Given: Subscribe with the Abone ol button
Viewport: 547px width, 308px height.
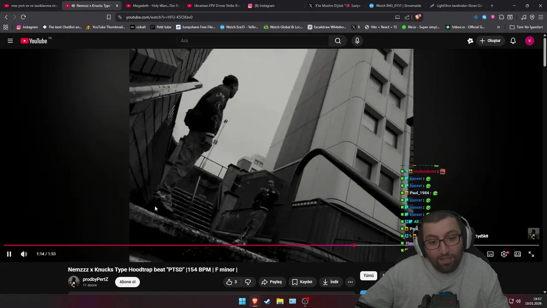Looking at the screenshot, I should (127, 282).
